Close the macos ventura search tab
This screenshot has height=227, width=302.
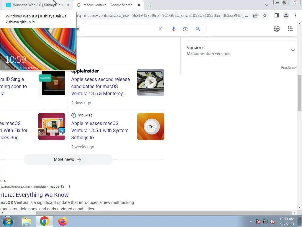[139, 5]
